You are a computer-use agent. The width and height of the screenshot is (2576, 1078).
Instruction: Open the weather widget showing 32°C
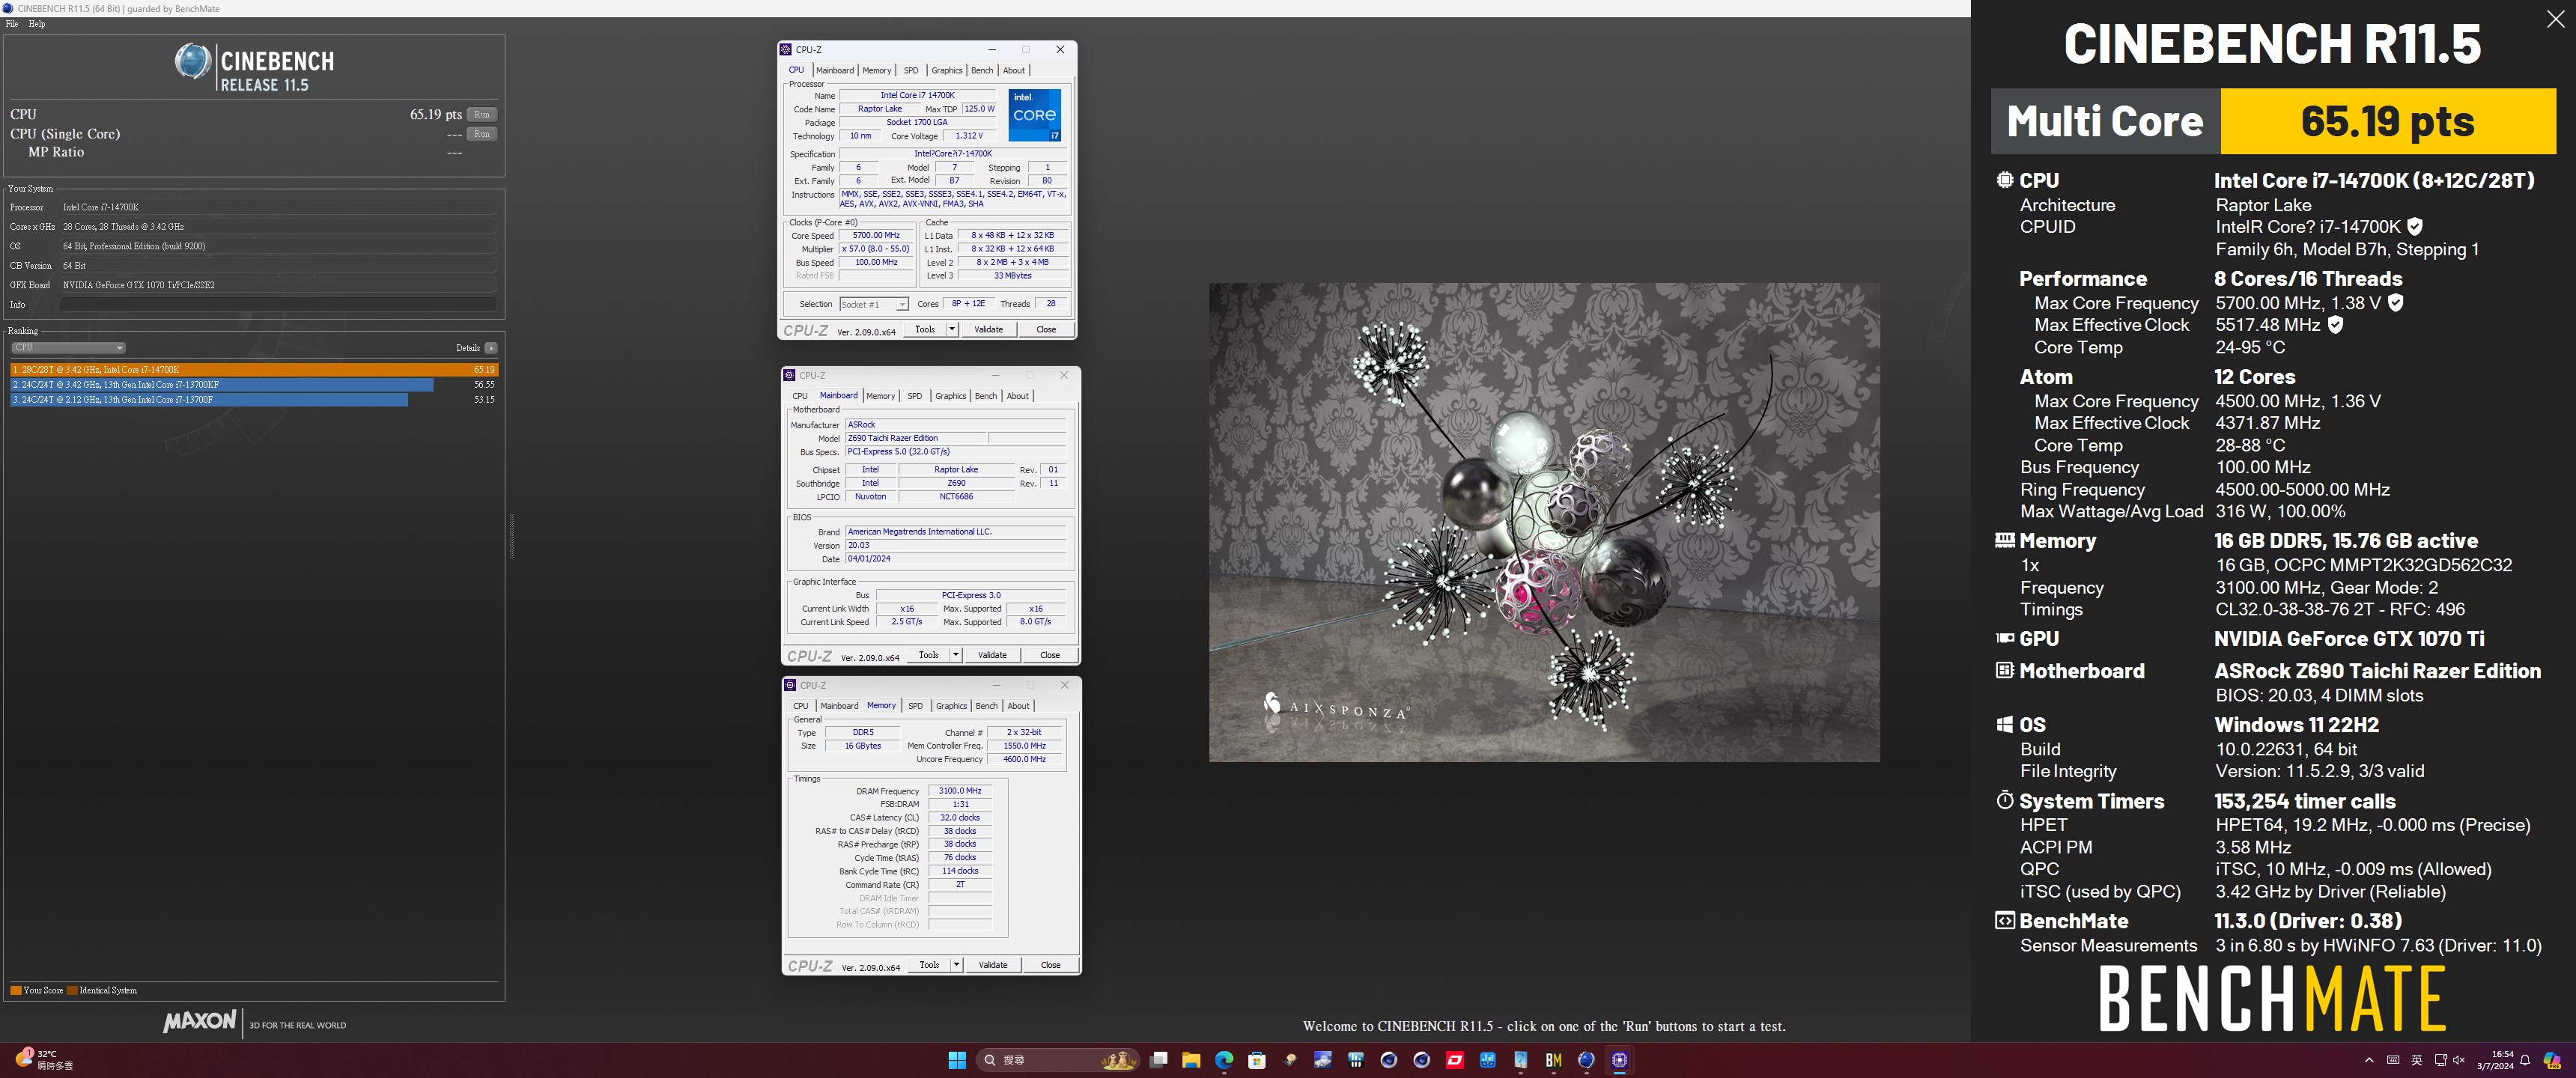[45, 1060]
